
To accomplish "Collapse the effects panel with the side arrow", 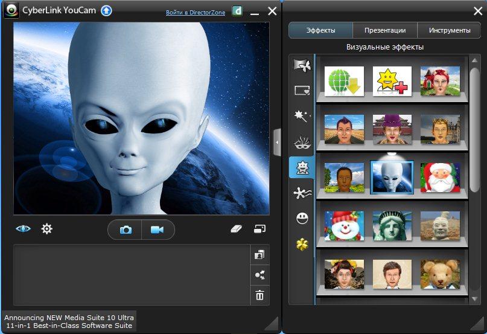I will [277, 143].
